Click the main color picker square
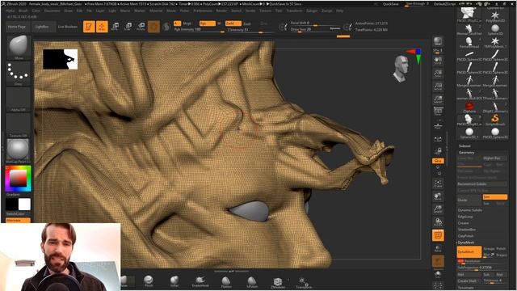The height and width of the screenshot is (291, 517). (18, 178)
